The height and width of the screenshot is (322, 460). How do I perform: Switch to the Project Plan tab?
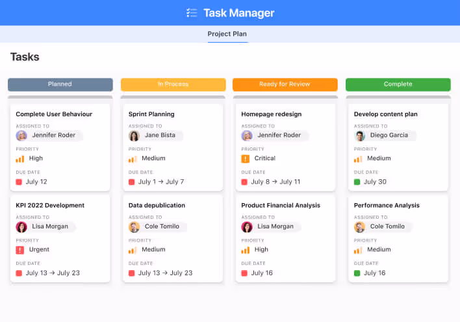point(227,34)
